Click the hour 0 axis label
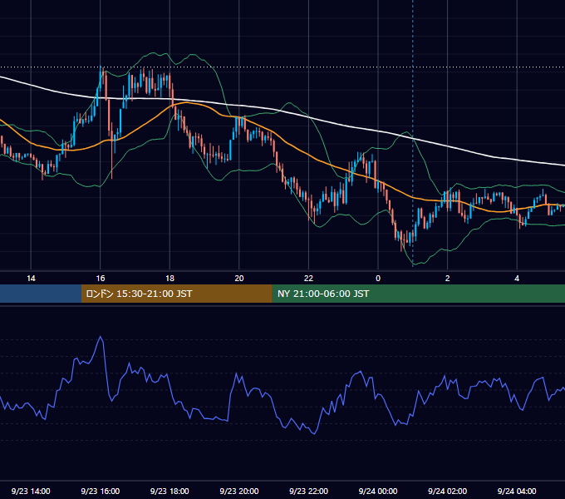565x499 pixels. [x=378, y=279]
